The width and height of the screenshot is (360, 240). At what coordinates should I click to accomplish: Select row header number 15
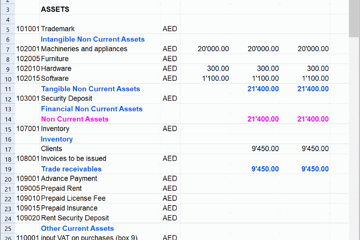point(8,129)
